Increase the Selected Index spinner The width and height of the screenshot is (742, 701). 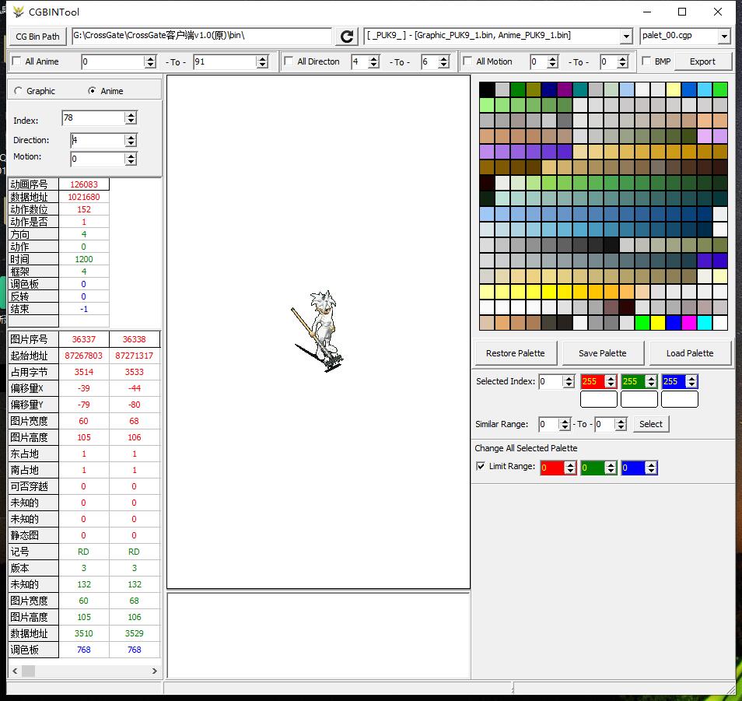point(568,378)
